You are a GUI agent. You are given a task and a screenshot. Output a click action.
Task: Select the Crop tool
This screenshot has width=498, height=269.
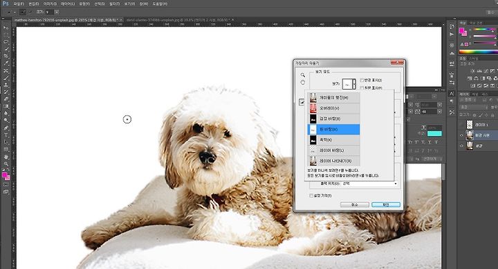click(6, 56)
